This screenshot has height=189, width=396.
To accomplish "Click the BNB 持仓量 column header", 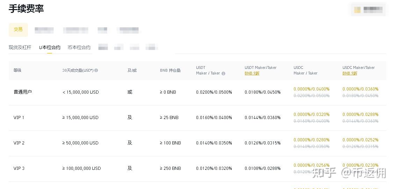I will click(170, 70).
